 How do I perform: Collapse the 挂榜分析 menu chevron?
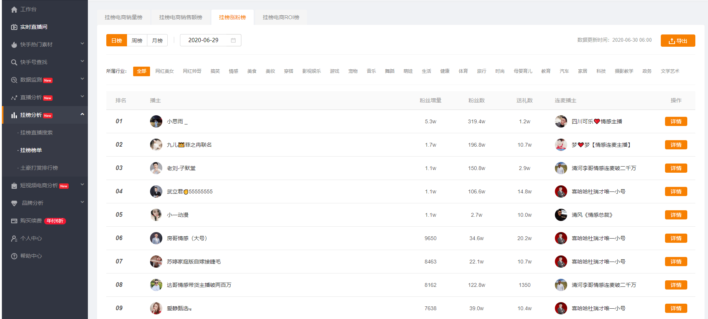(x=82, y=114)
